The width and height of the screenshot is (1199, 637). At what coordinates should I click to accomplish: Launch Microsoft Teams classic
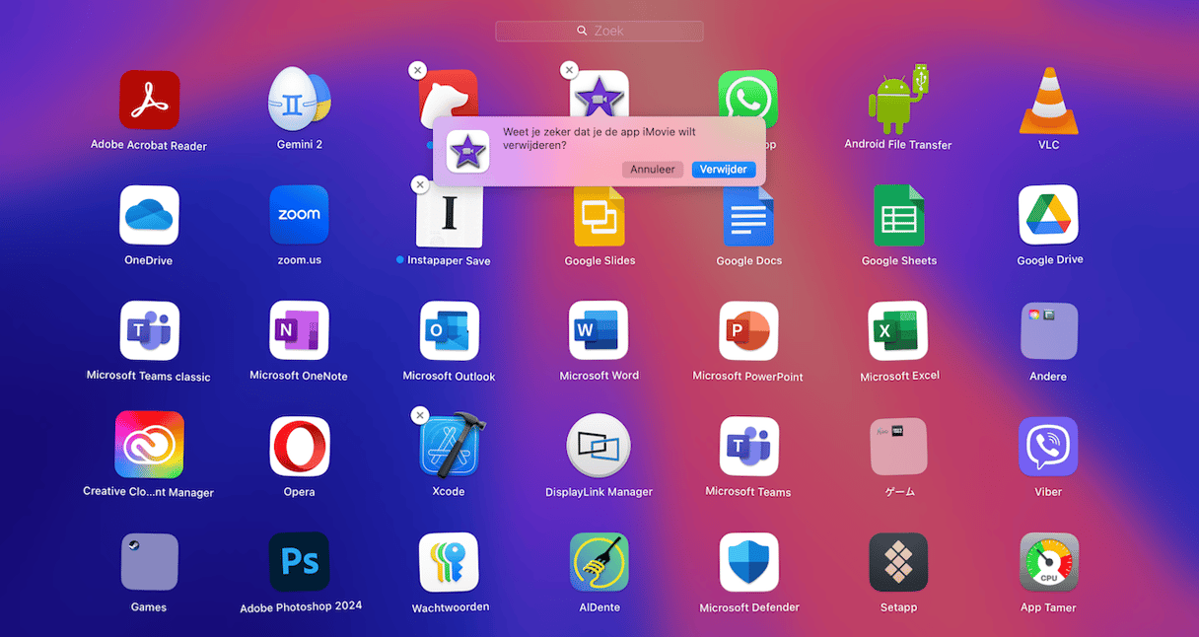(x=149, y=330)
